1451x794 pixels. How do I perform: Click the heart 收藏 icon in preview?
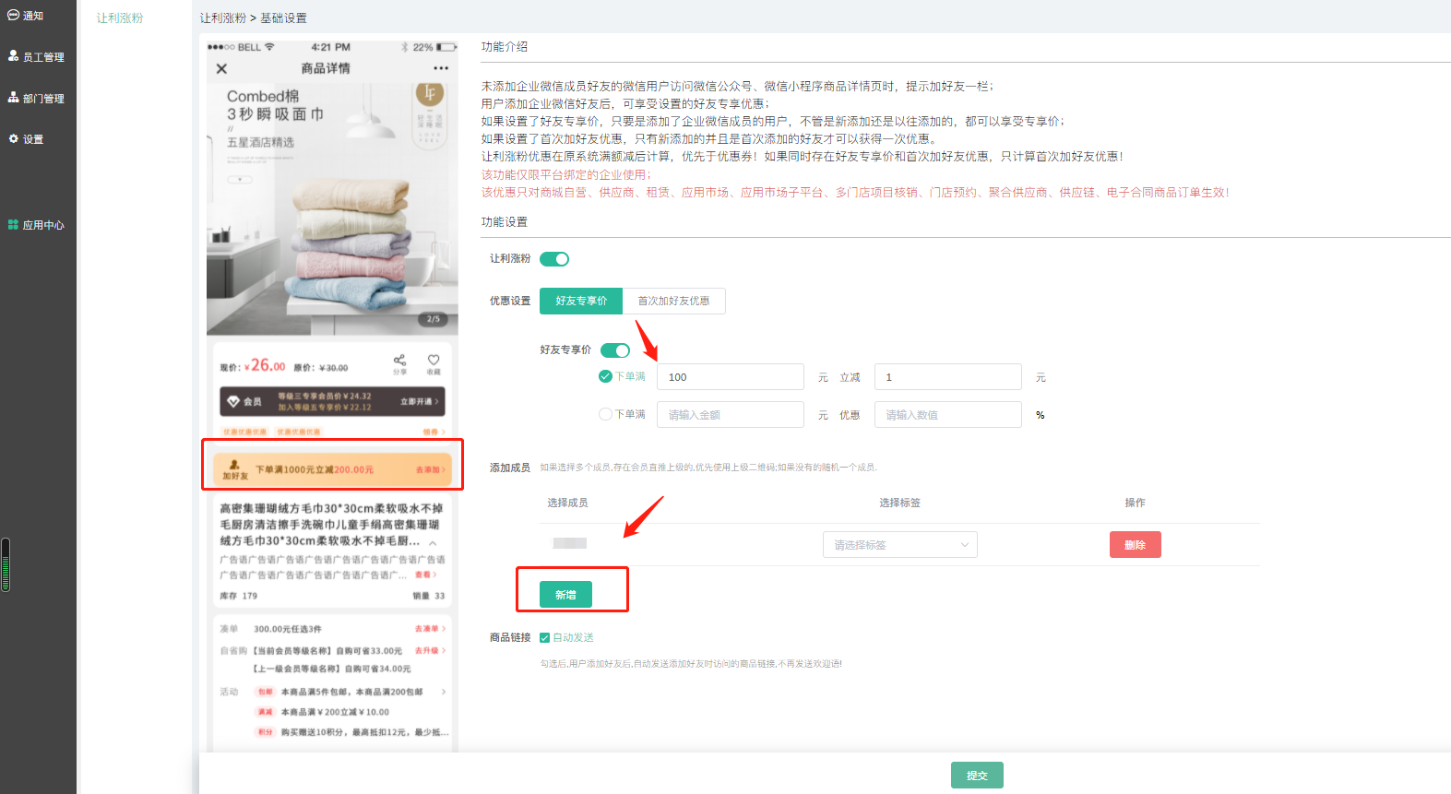point(434,361)
